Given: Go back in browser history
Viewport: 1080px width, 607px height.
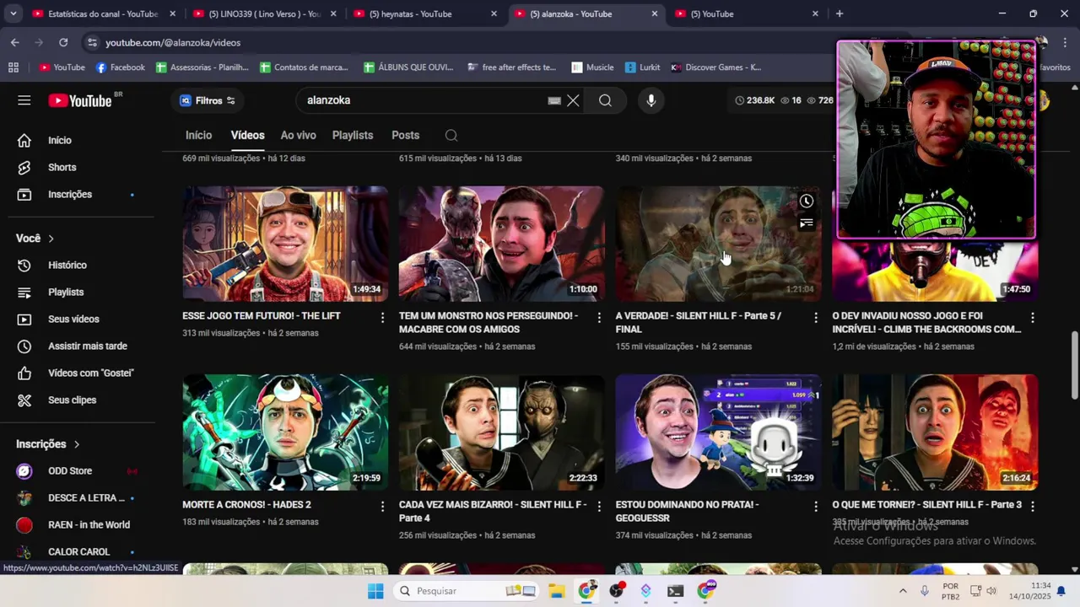Looking at the screenshot, I should [x=15, y=42].
